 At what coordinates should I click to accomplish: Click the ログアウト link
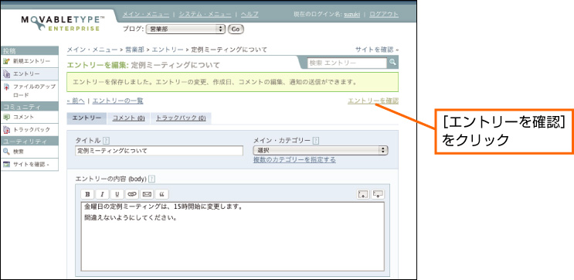pos(384,14)
